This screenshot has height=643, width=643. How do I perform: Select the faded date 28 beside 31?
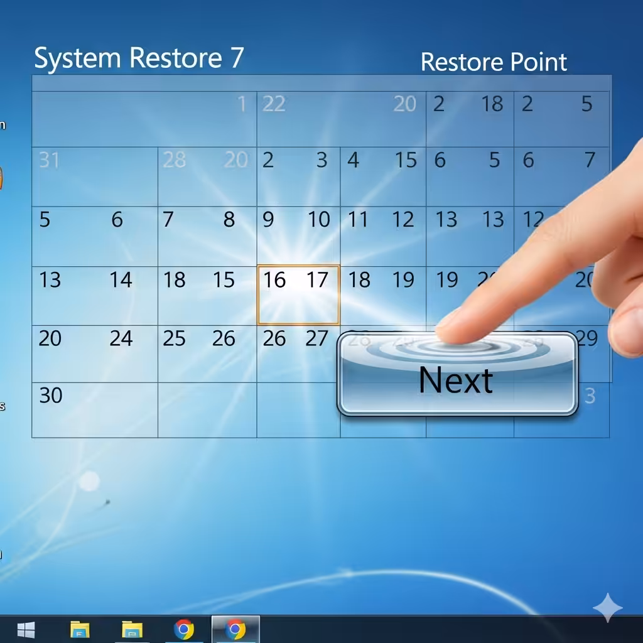[175, 160]
